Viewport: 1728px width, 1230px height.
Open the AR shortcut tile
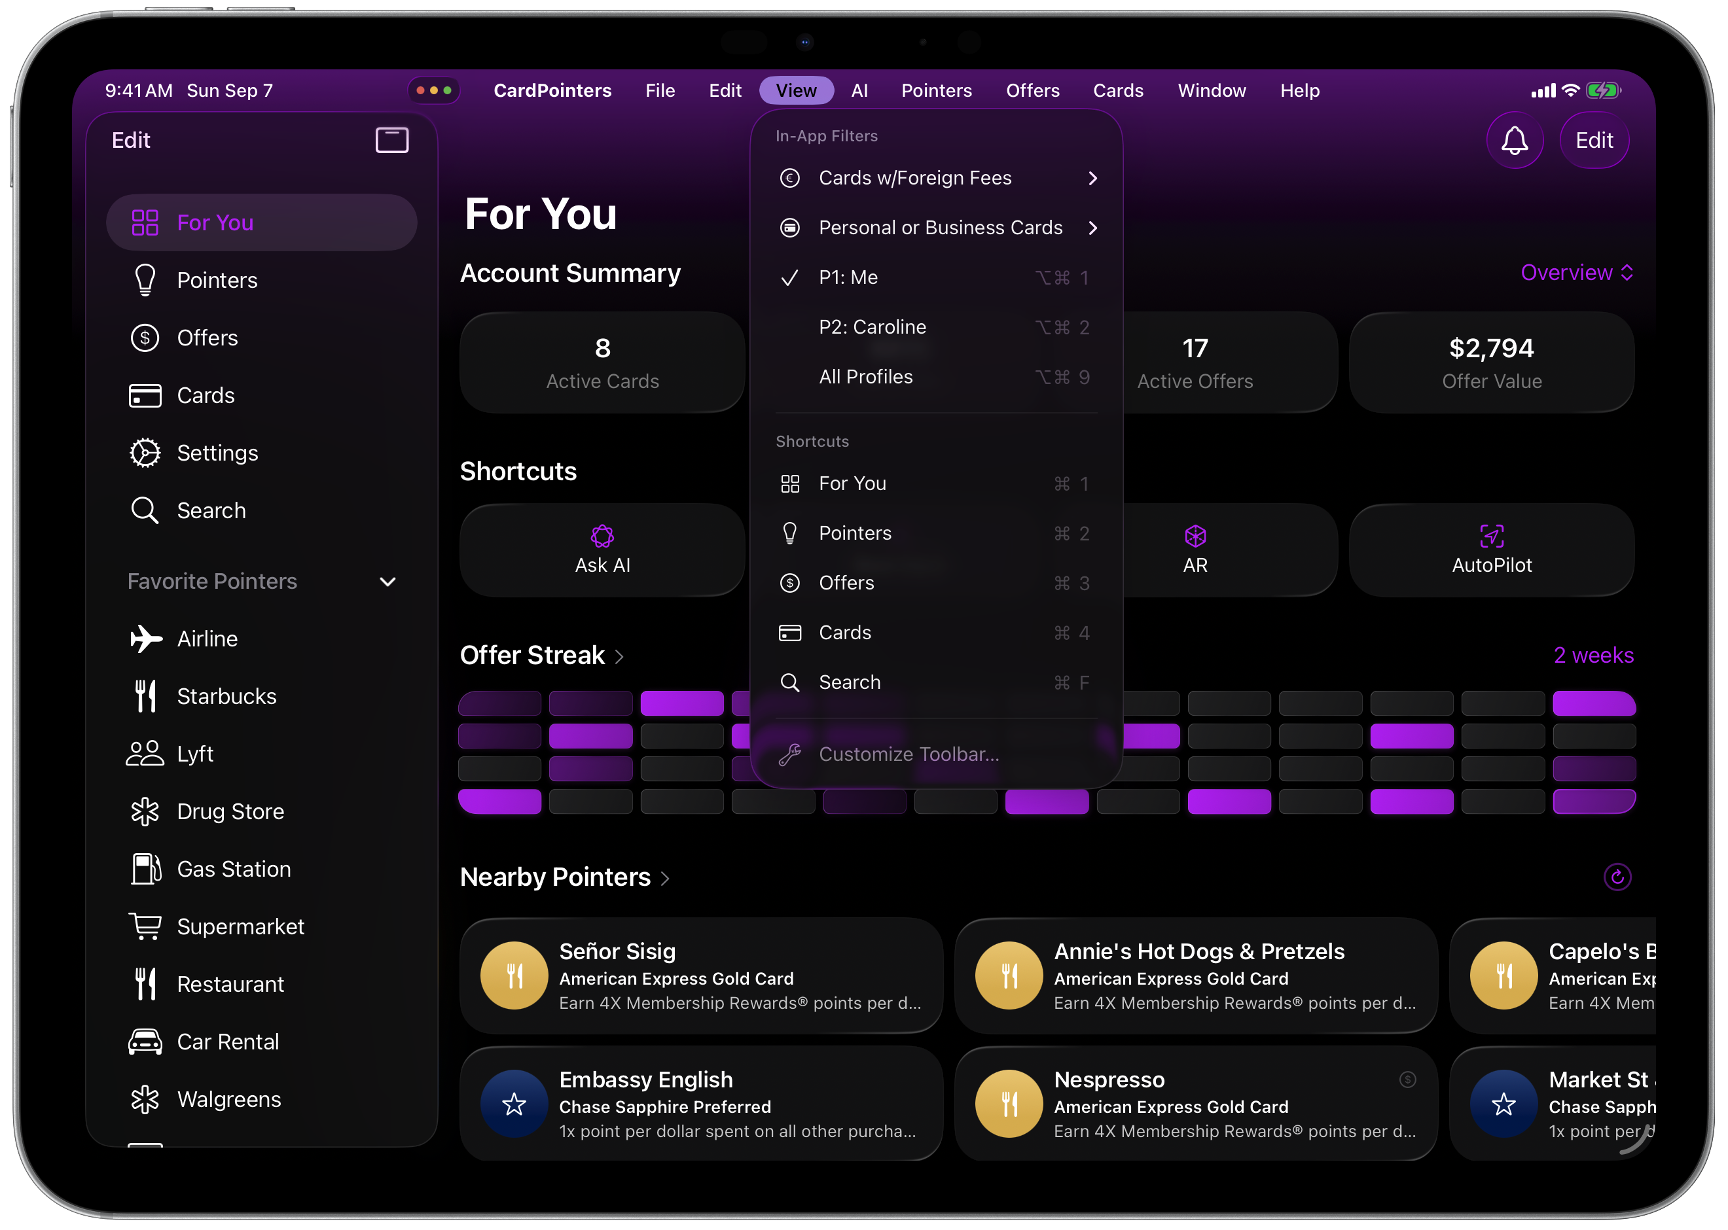1194,550
